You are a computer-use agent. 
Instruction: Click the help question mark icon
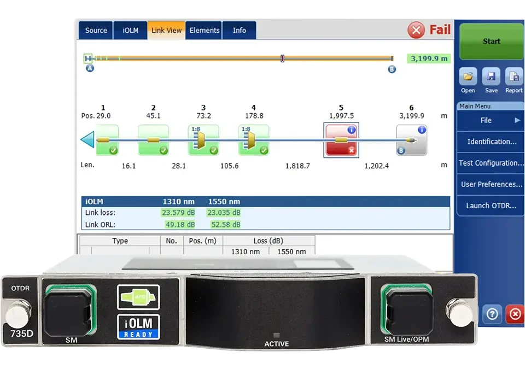[492, 314]
